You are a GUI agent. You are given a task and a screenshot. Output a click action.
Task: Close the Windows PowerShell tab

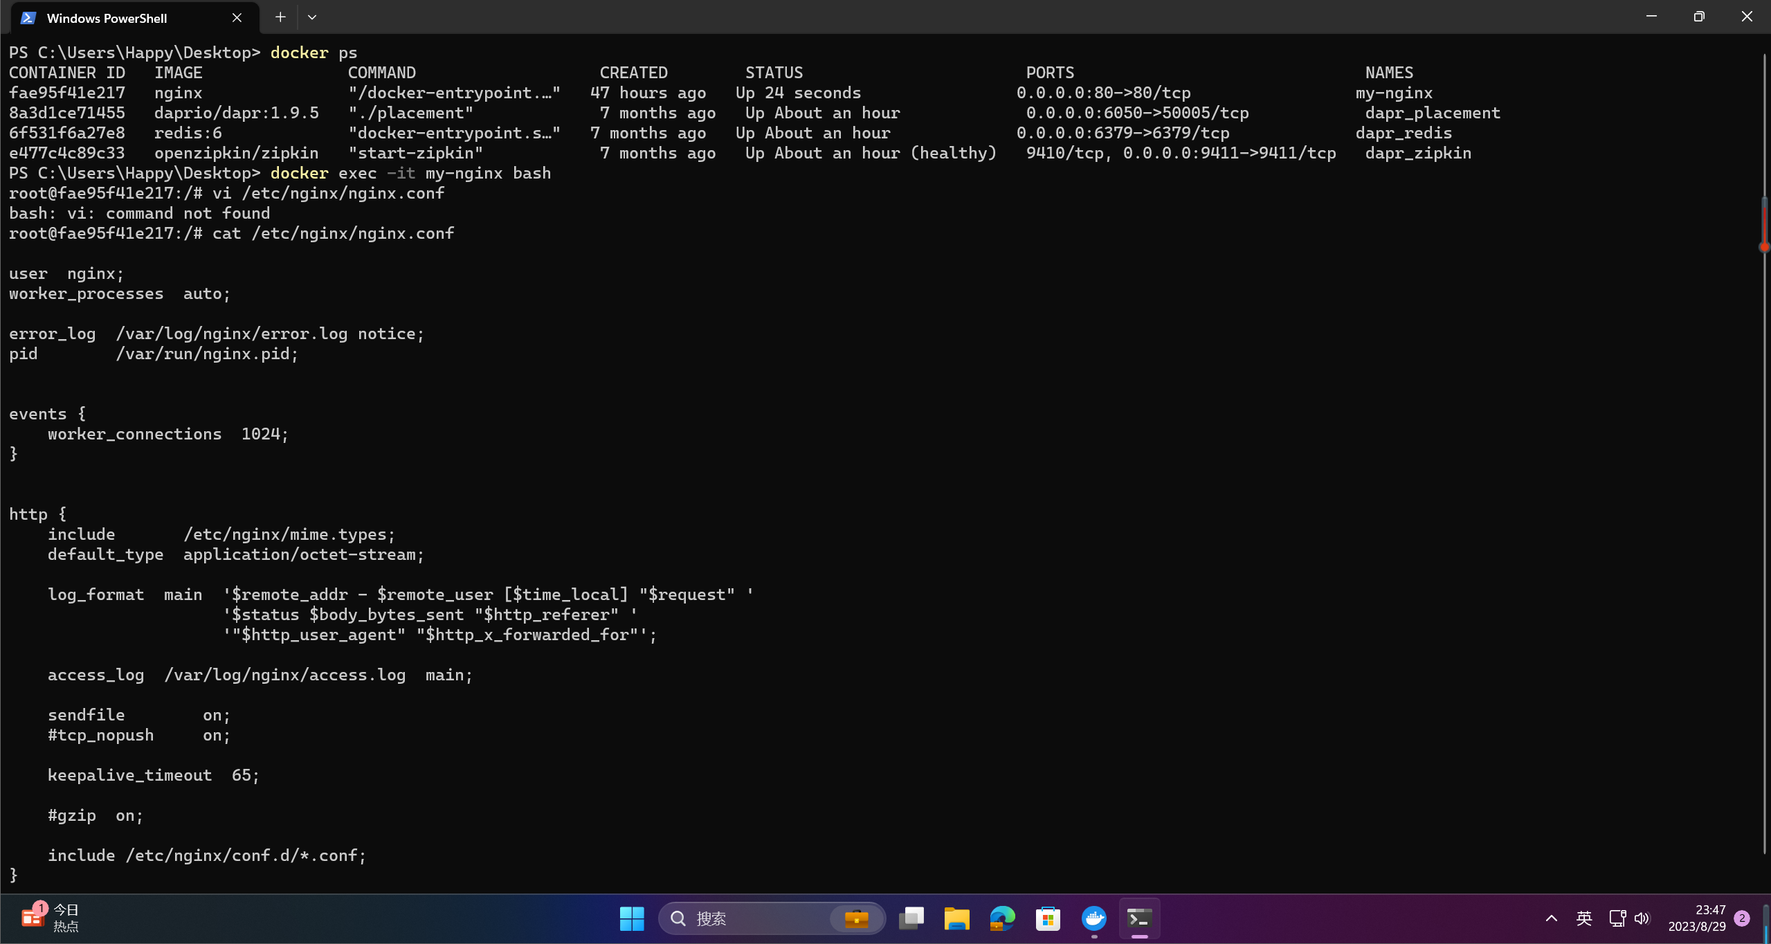pos(237,18)
